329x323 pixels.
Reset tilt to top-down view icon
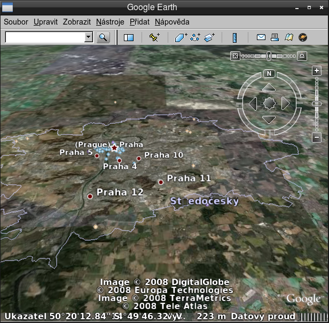coord(235,56)
